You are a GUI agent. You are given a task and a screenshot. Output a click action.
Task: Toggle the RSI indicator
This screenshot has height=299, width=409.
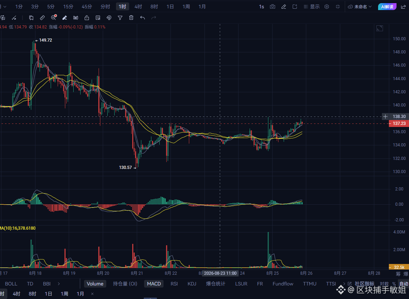(174, 284)
